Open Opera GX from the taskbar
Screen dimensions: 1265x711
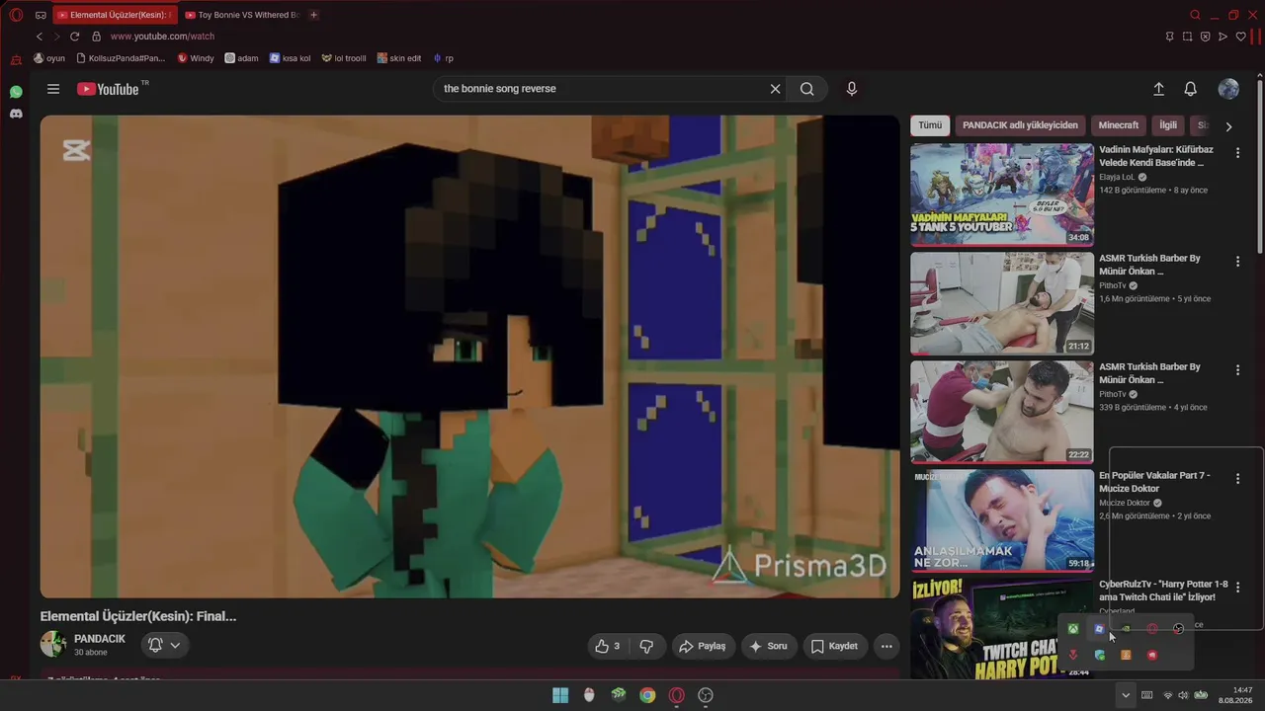[x=677, y=695]
